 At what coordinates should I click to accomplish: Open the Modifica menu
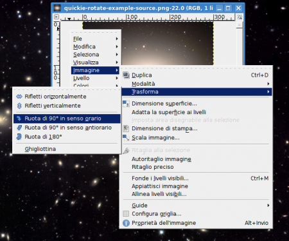[x=95, y=46]
